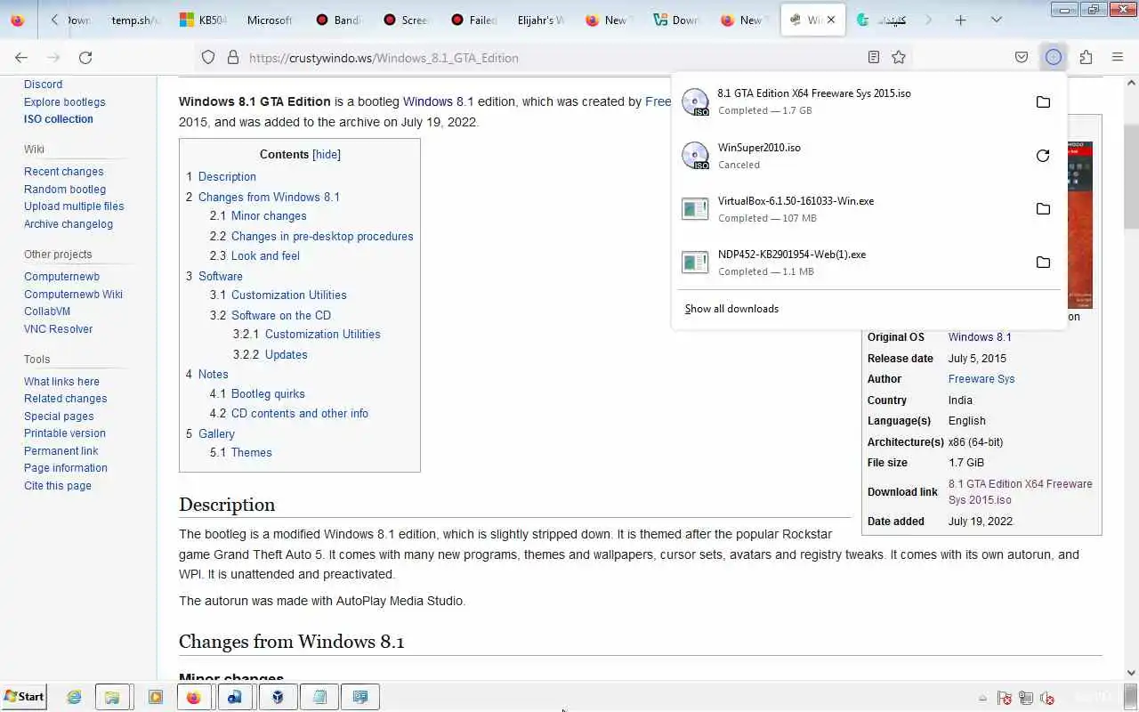
Task: Switch to Firefox taskbar button
Action: pyautogui.click(x=193, y=697)
